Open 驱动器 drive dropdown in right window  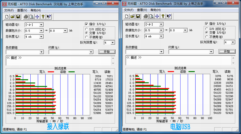161,24
